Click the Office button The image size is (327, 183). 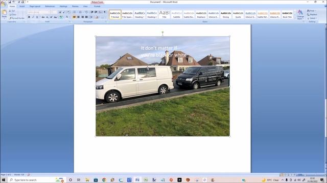point(3,4)
